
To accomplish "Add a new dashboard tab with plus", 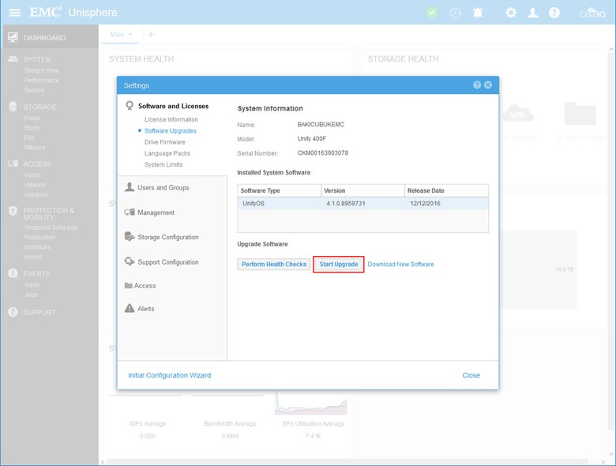I will (x=151, y=35).
